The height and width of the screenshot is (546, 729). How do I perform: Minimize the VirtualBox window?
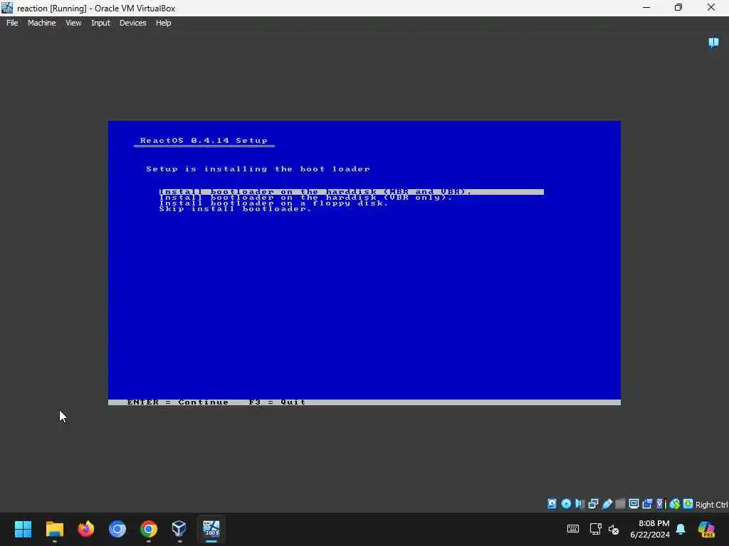(x=646, y=7)
